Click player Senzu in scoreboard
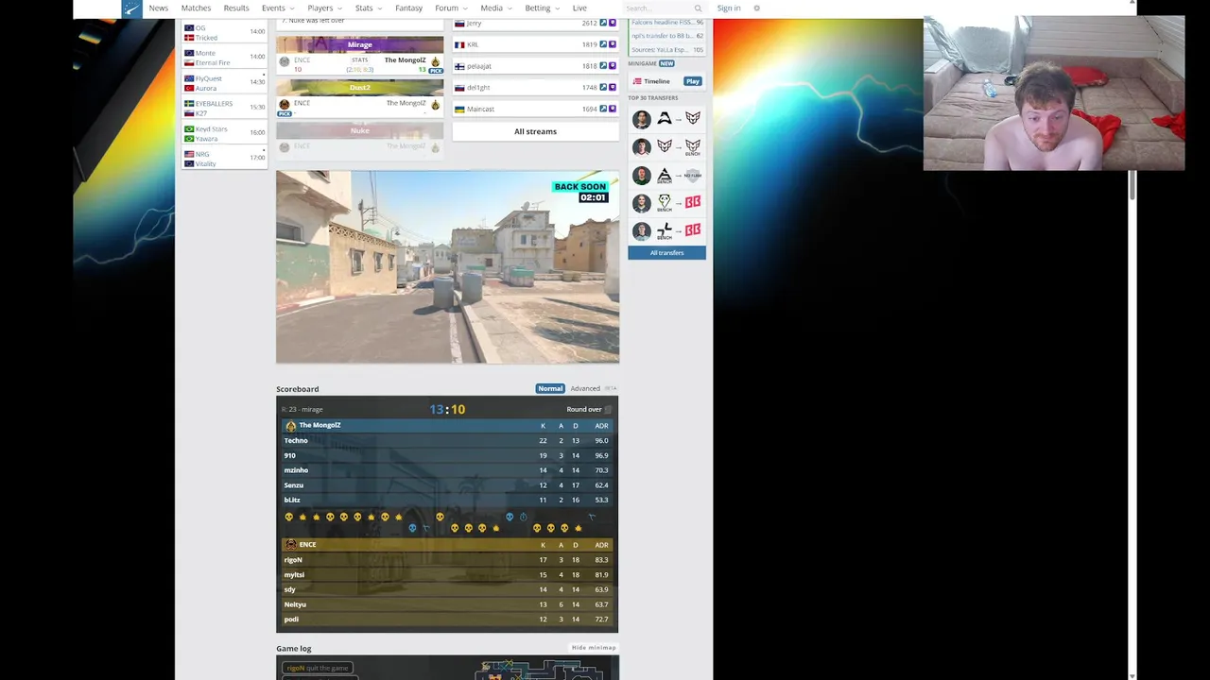This screenshot has height=680, width=1210. [x=294, y=485]
